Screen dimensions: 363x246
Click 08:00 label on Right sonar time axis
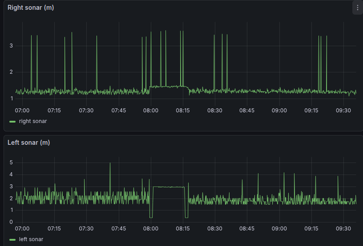click(x=151, y=111)
